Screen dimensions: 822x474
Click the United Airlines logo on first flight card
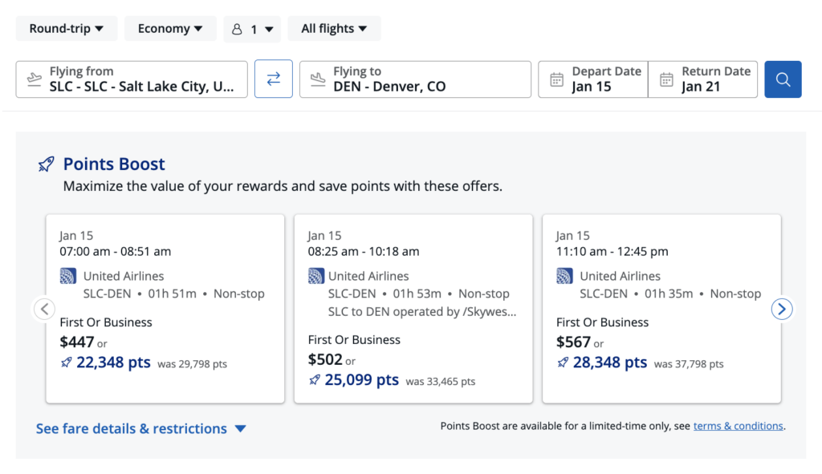[x=68, y=275]
